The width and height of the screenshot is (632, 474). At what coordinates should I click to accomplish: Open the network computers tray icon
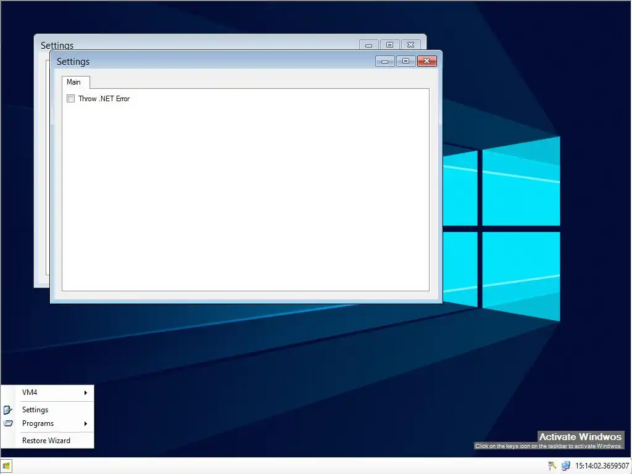(566, 466)
